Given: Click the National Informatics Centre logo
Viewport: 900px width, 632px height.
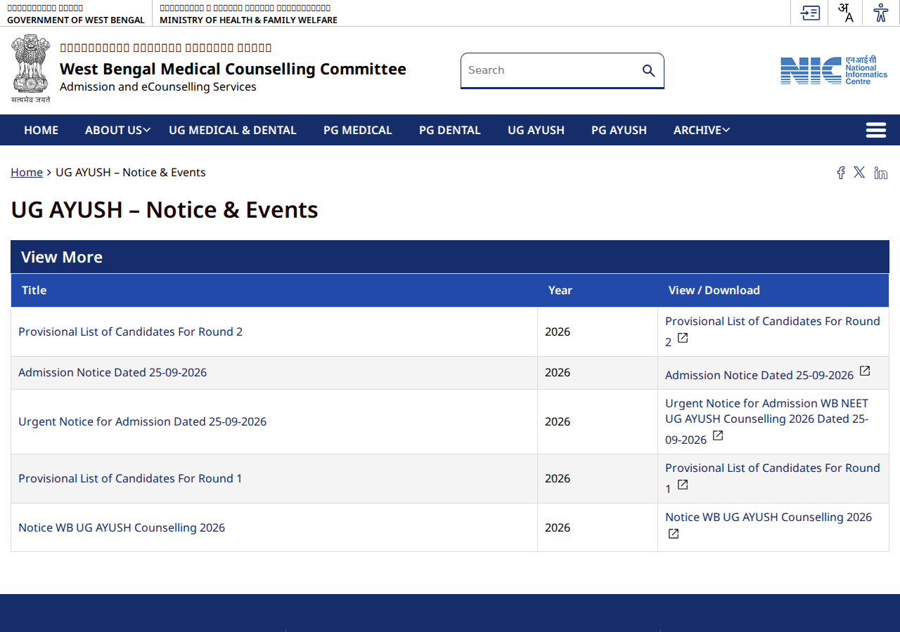Looking at the screenshot, I should coord(834,70).
